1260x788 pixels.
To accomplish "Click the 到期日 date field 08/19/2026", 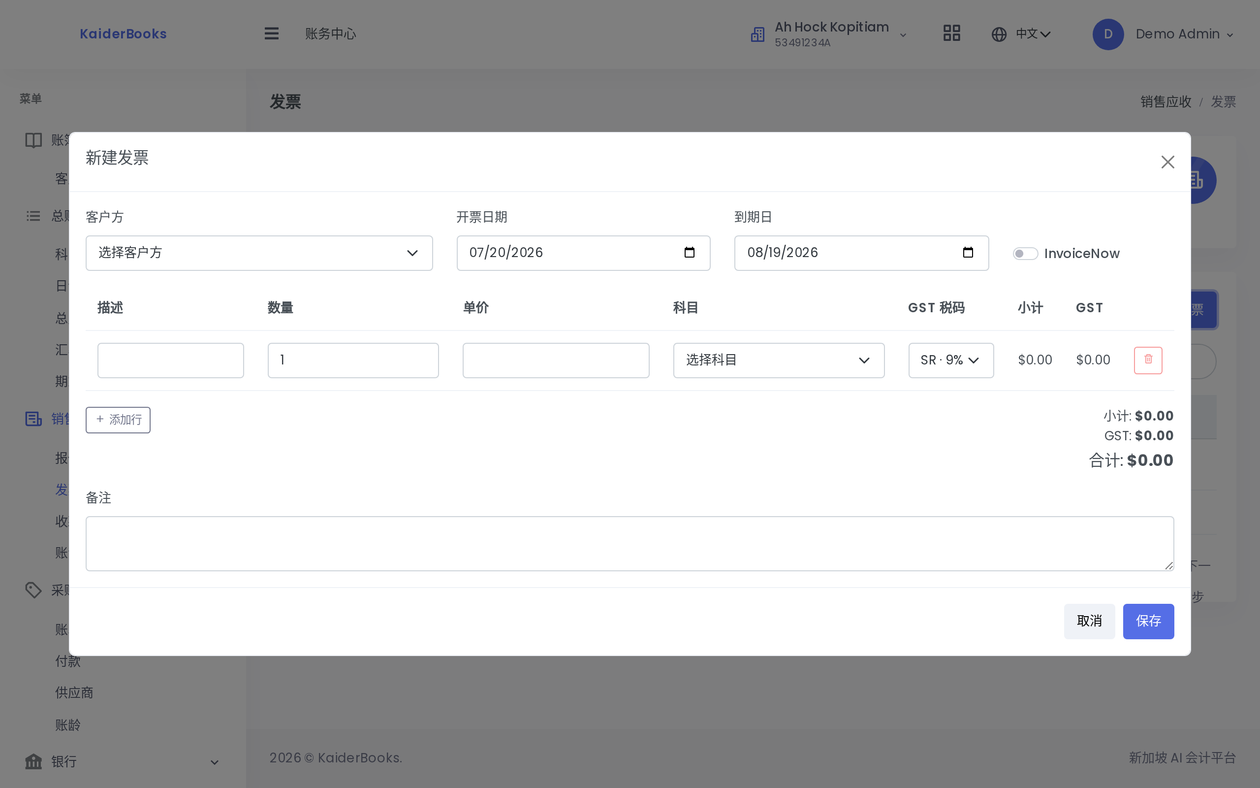I will 861,253.
